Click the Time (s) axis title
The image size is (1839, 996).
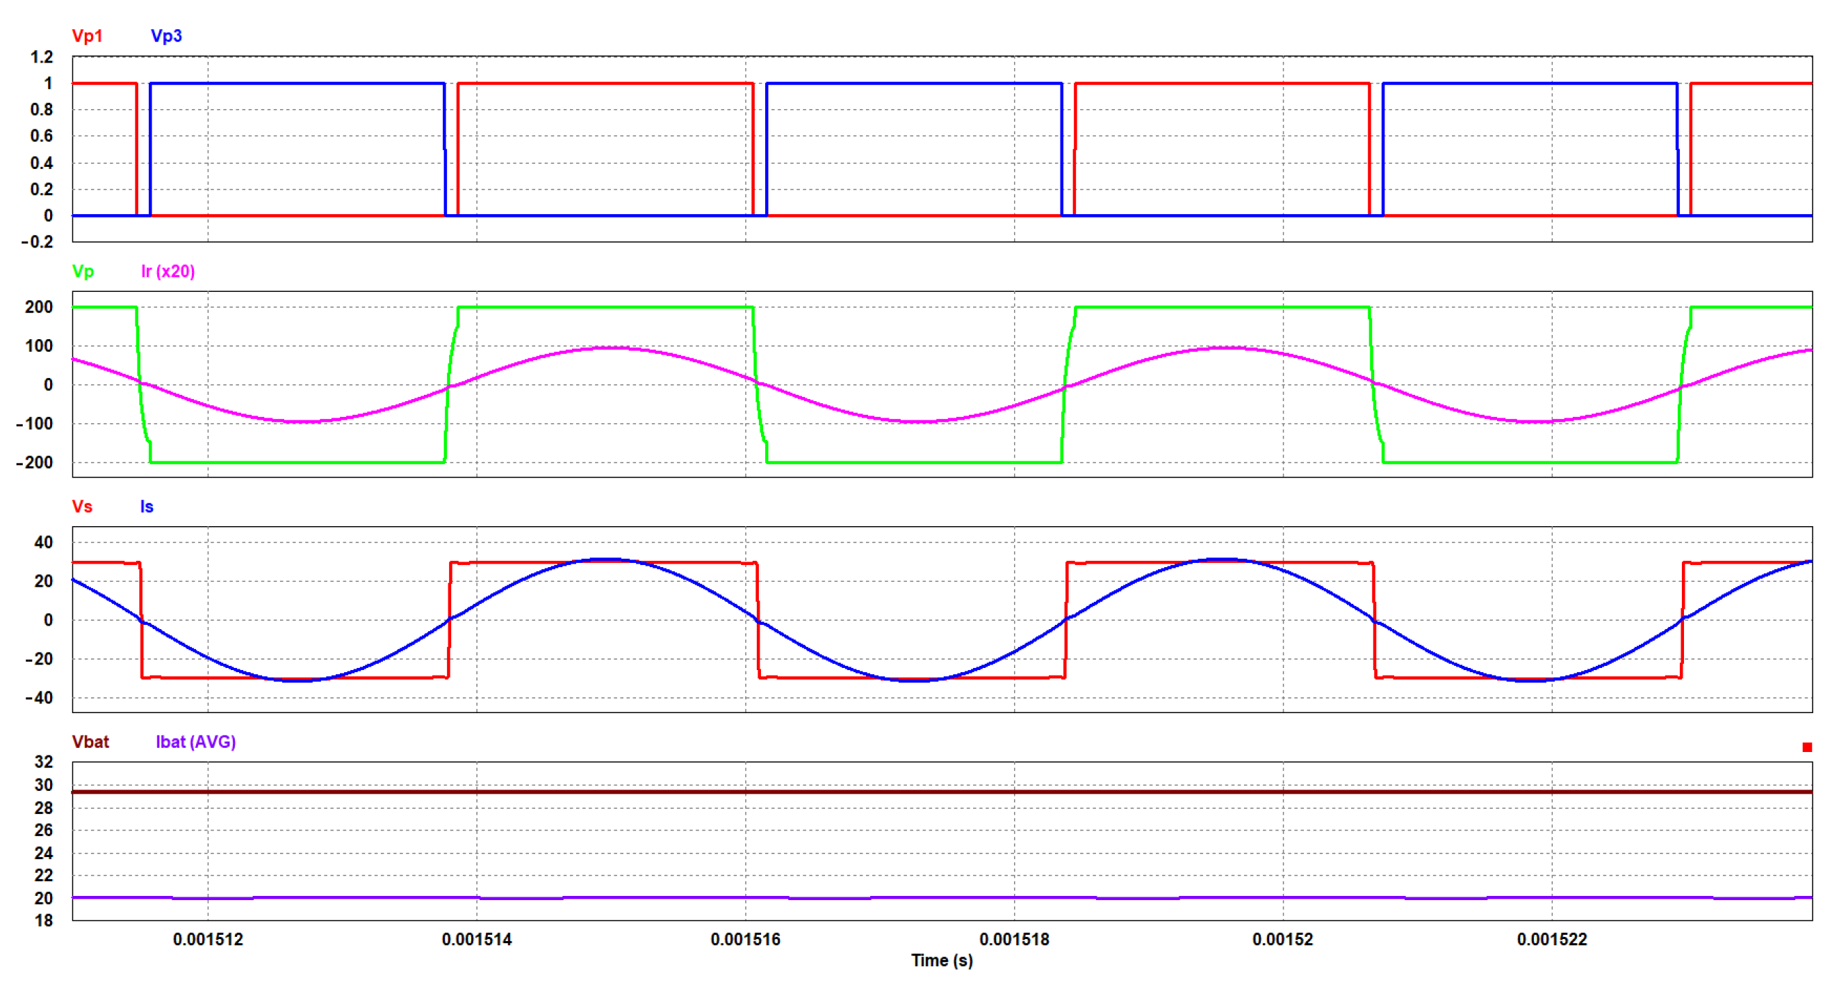942,961
